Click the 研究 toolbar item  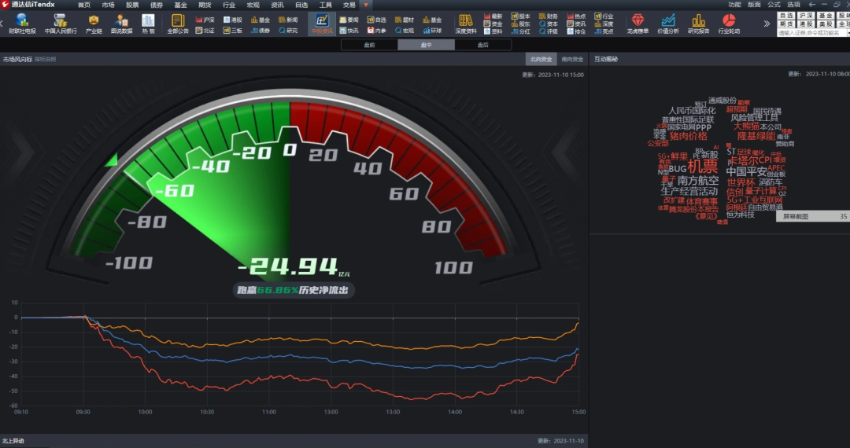click(288, 31)
